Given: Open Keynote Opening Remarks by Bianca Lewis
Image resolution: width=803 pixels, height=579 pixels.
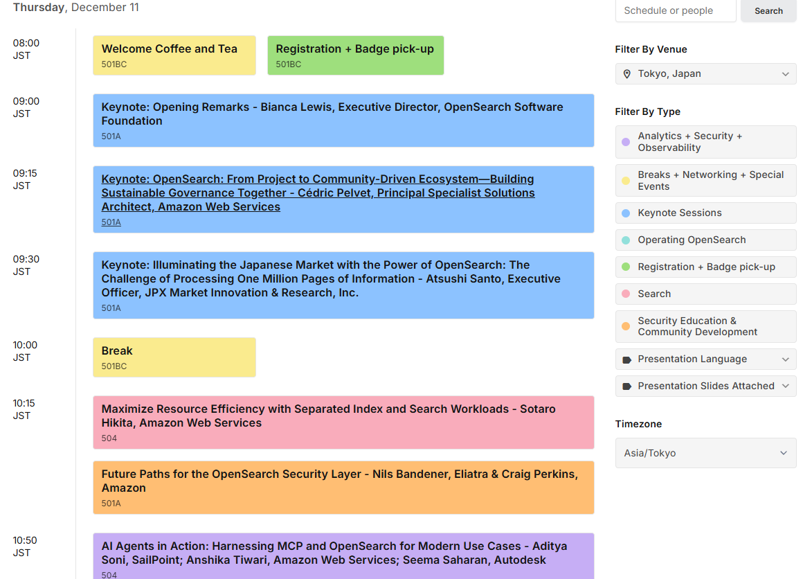Looking at the screenshot, I should (x=343, y=121).
